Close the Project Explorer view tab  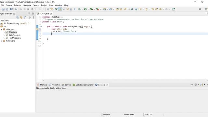tap(14, 14)
